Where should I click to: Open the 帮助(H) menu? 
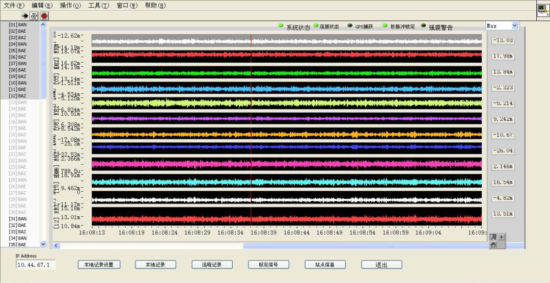(x=155, y=5)
